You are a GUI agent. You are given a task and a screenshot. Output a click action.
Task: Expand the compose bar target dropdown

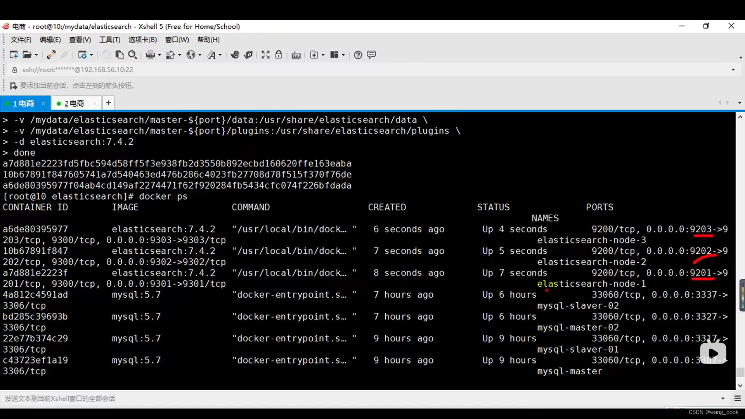point(722,398)
